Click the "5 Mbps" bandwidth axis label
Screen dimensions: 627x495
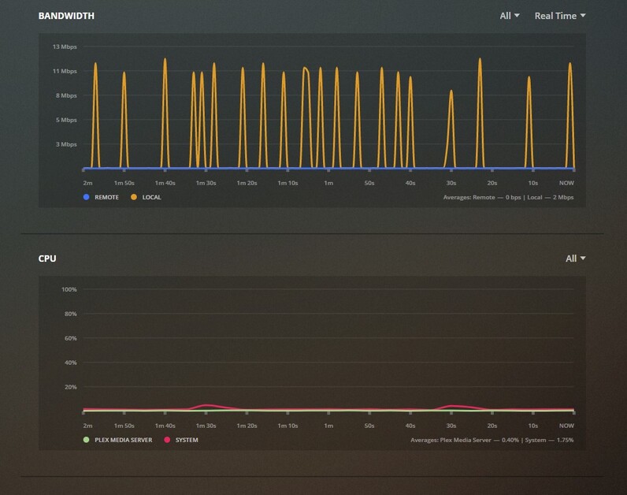(66, 120)
